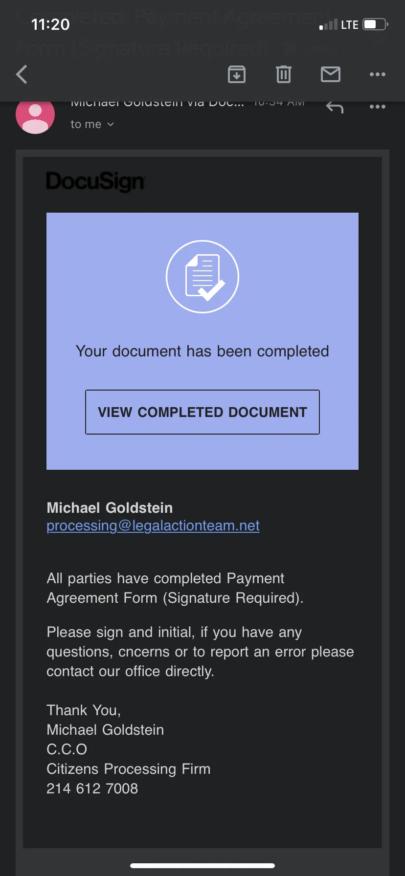Expand the "to me" recipient details
405x876 pixels.
pos(92,124)
